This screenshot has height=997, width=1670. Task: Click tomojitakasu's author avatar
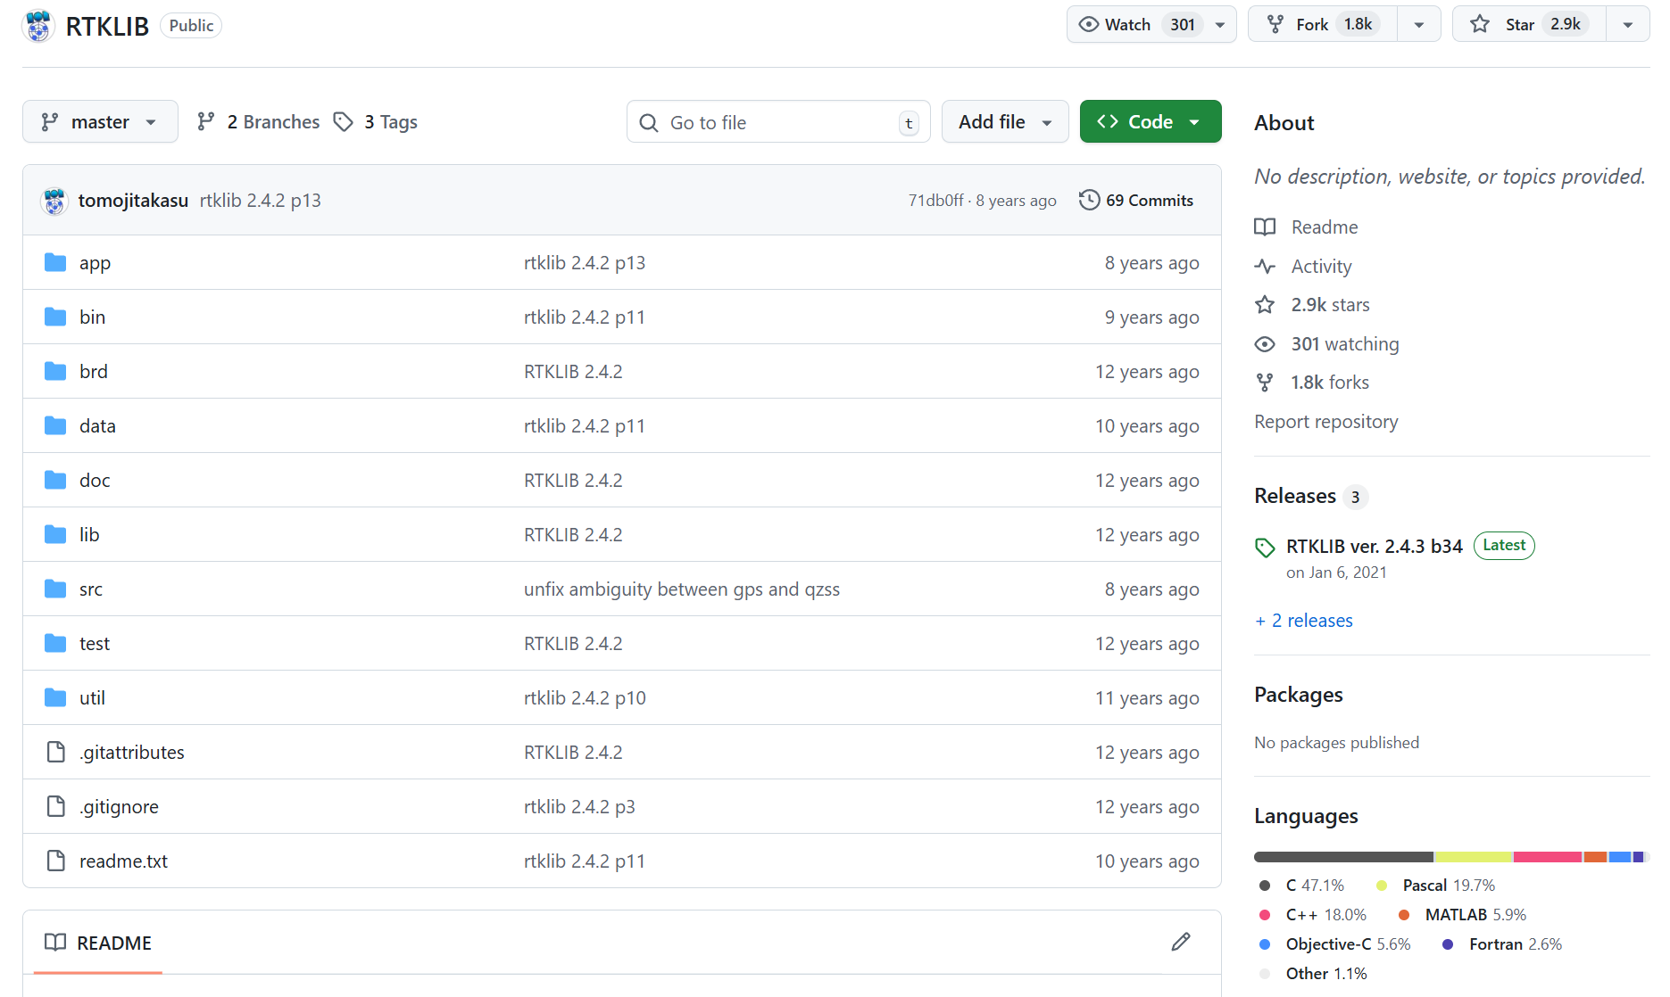point(54,201)
